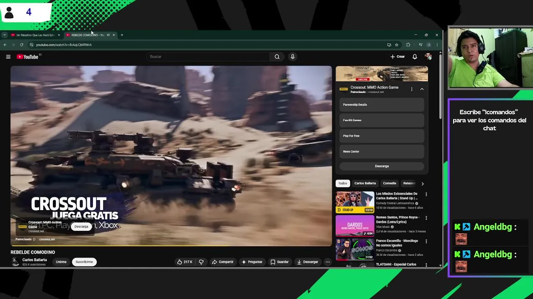Screen dimensions: 533x299
Task: Open options for Franco Escamilla video
Action: coord(426,241)
